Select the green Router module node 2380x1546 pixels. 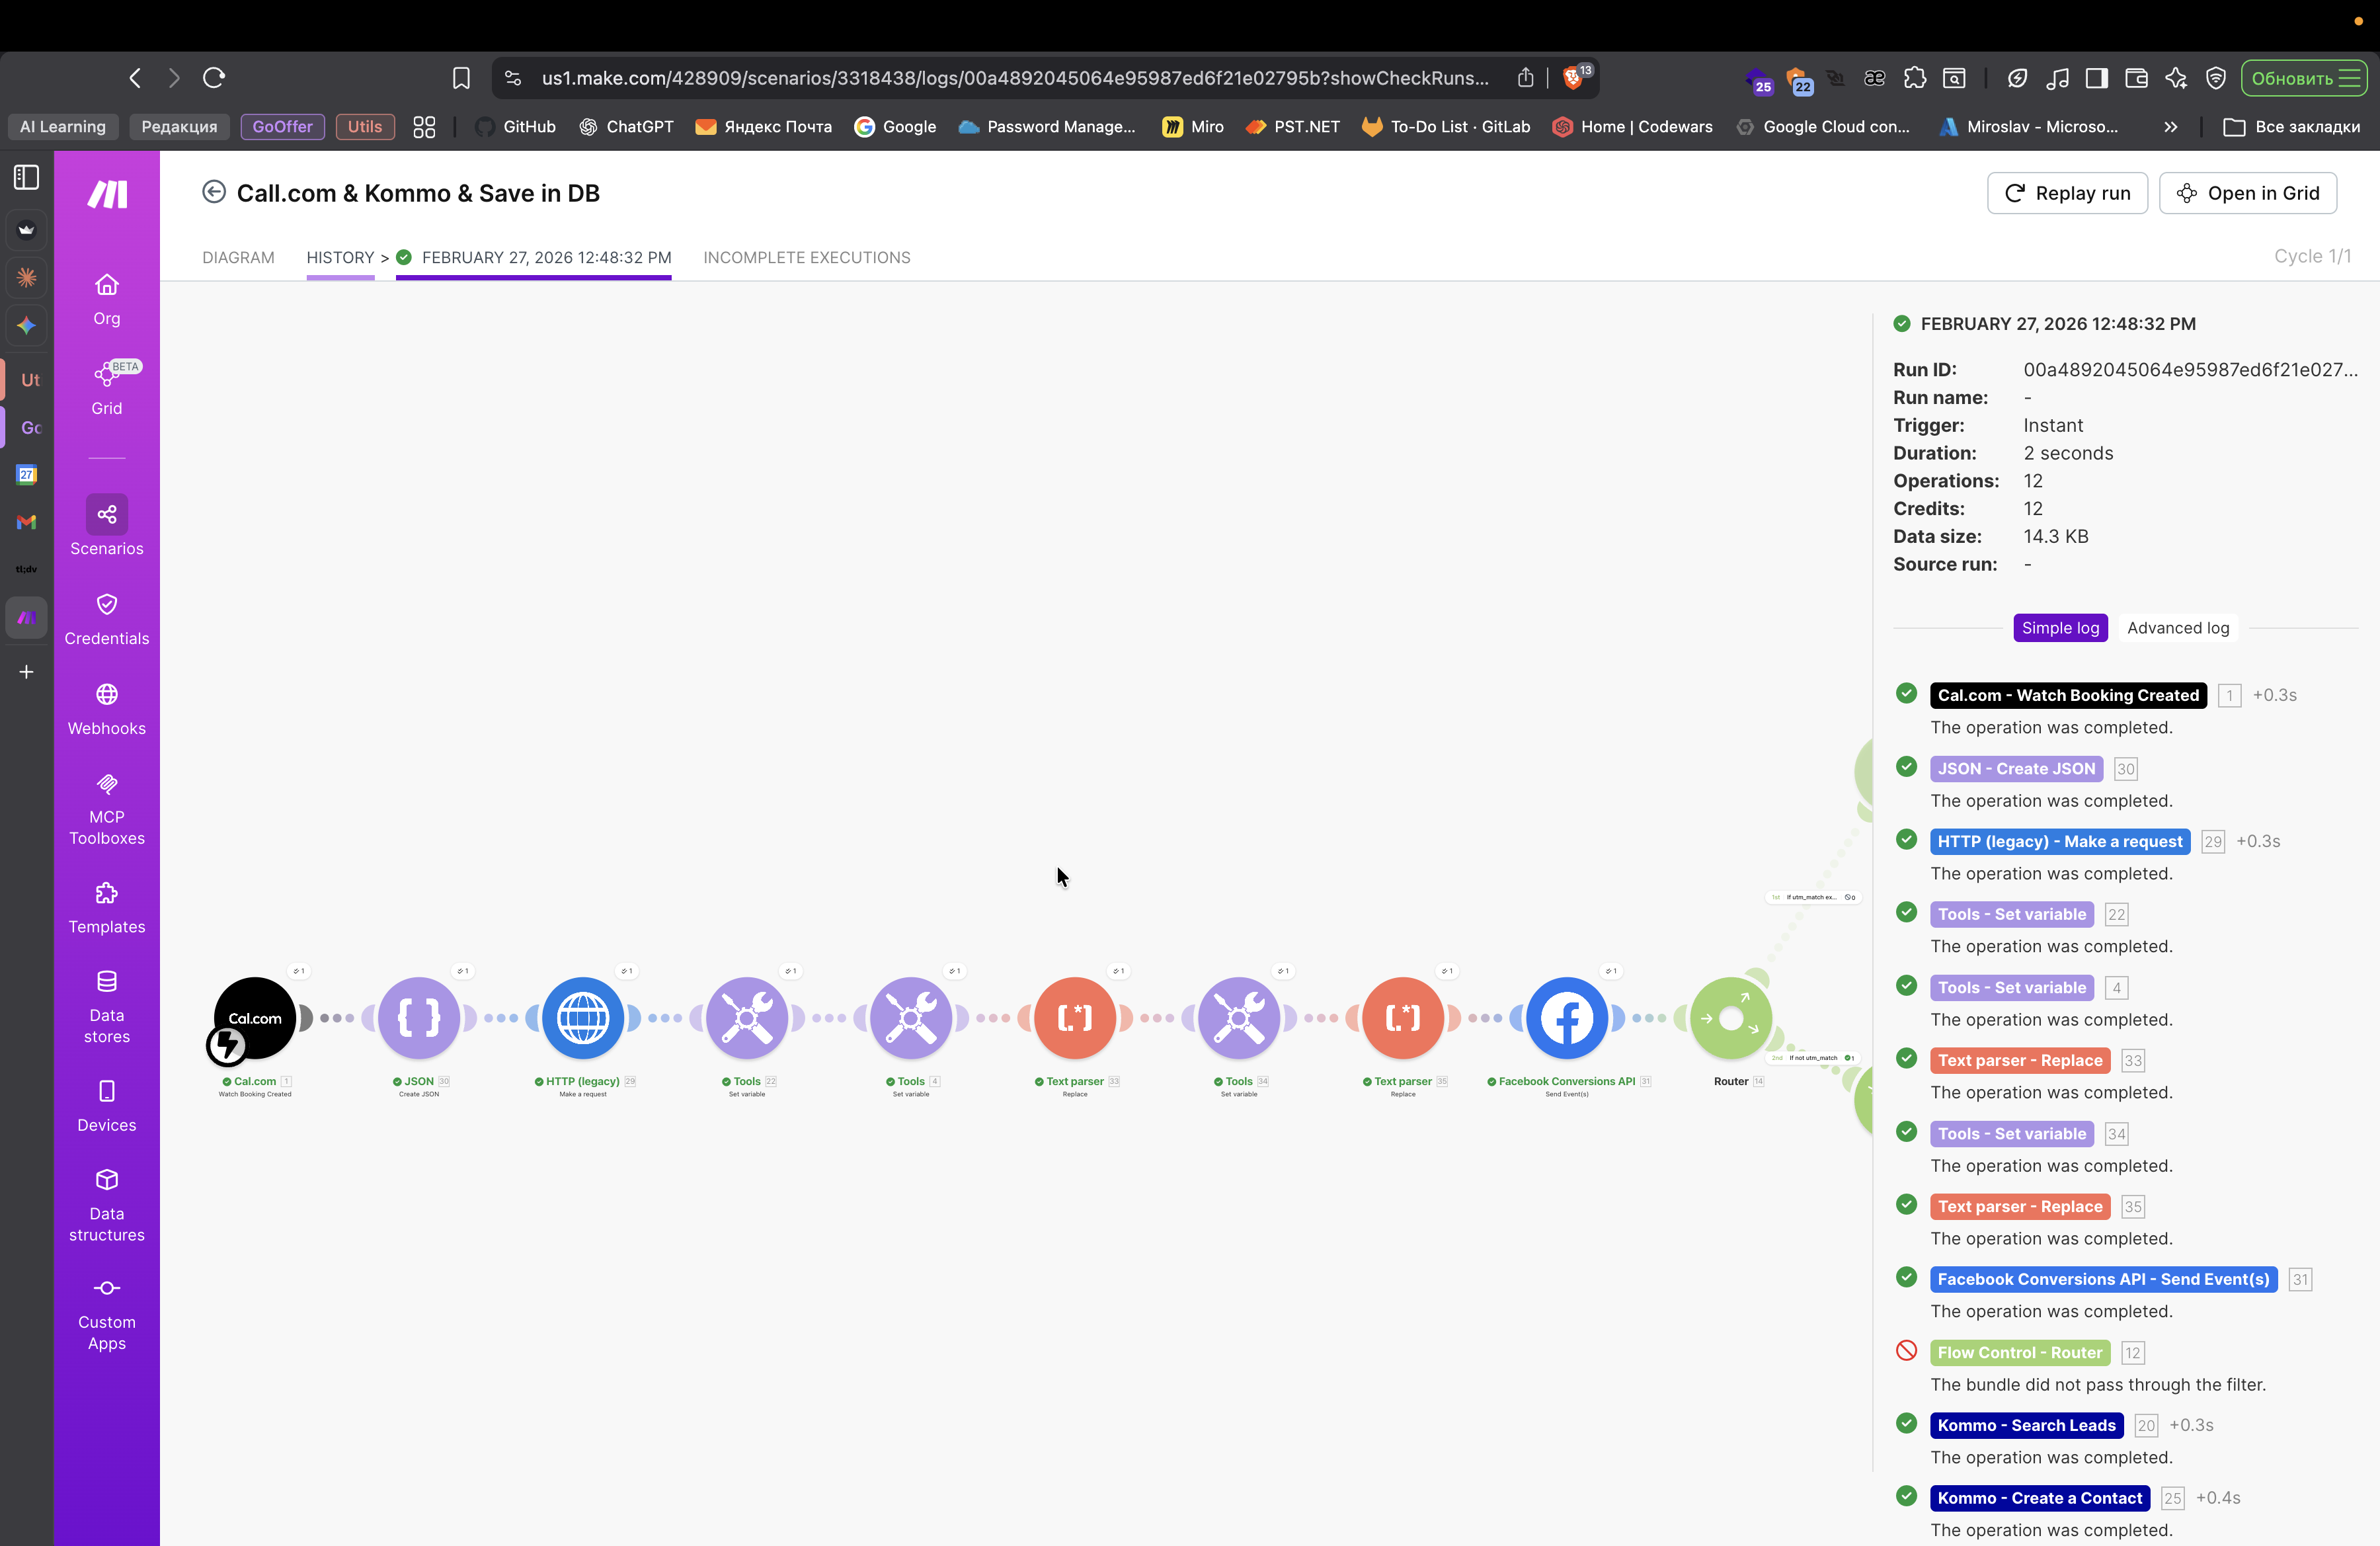pos(1730,1018)
